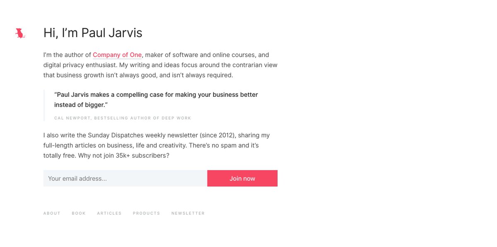Open the Newsletter navigation link

[188, 213]
